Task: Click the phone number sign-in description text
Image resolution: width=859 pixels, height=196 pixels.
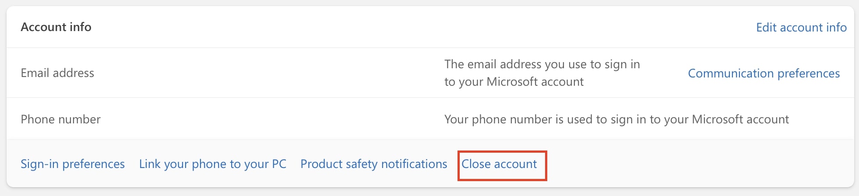Action: coord(616,119)
